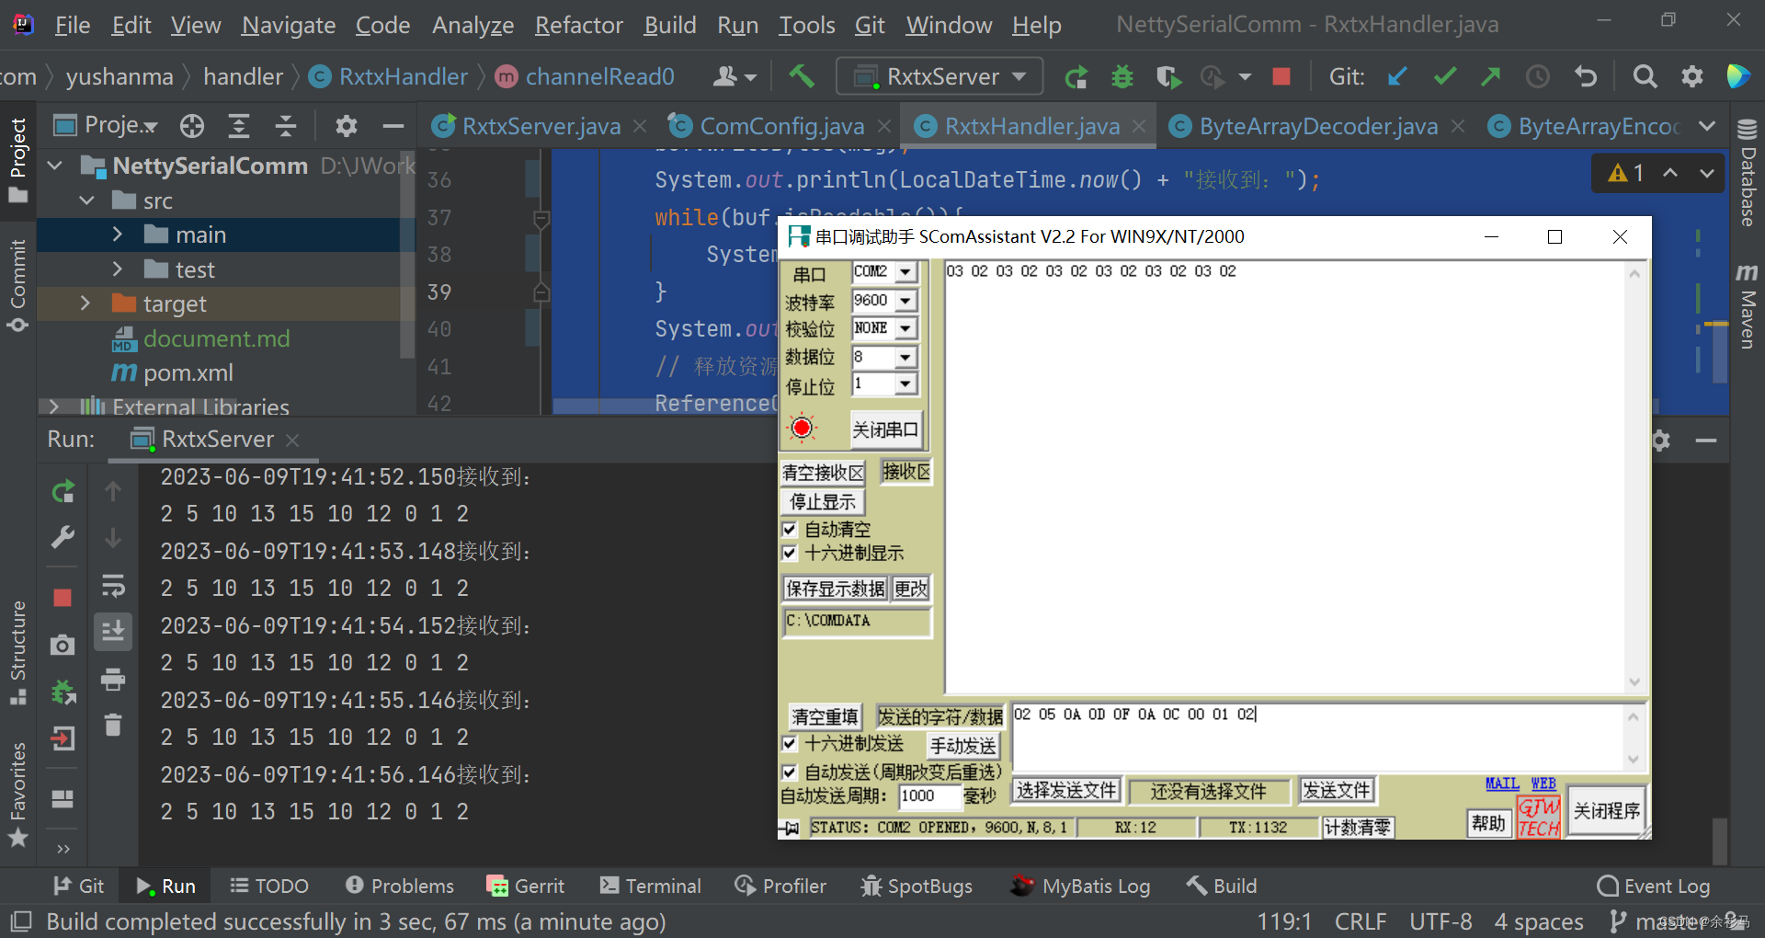Start debugging with the bug icon
The width and height of the screenshot is (1765, 938).
coord(1122,77)
